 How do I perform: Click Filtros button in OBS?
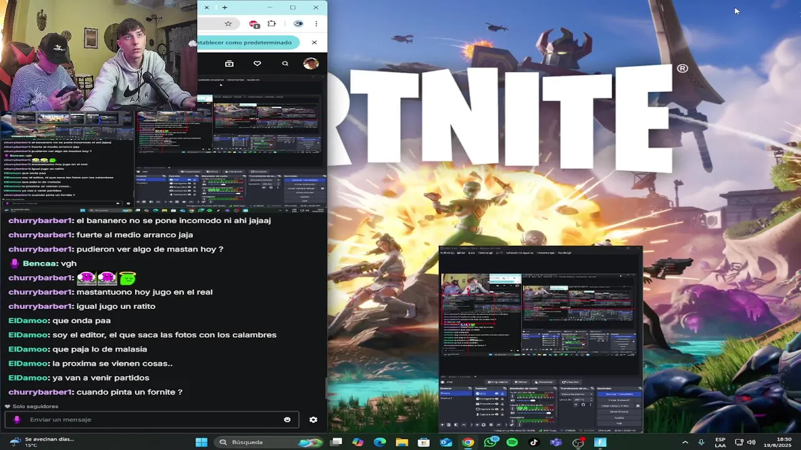[521, 382]
